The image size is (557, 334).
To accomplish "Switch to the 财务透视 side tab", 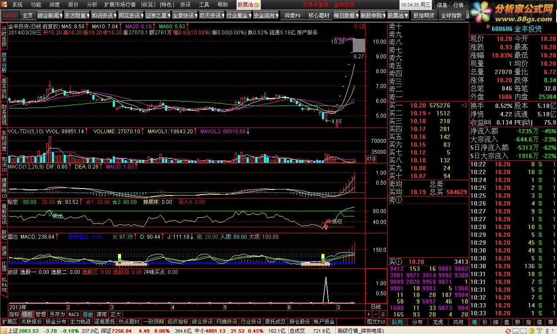I will (4, 115).
